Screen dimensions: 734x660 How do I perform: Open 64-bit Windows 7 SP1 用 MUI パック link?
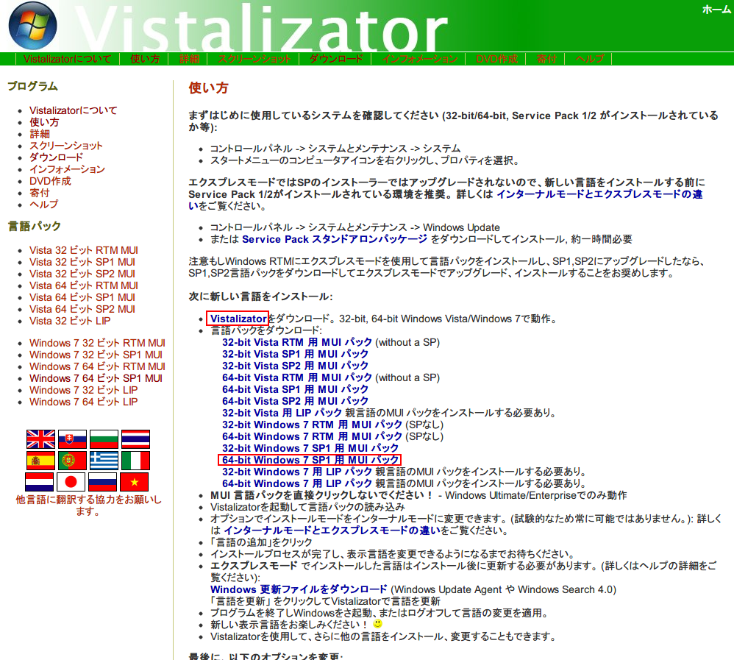tap(310, 460)
